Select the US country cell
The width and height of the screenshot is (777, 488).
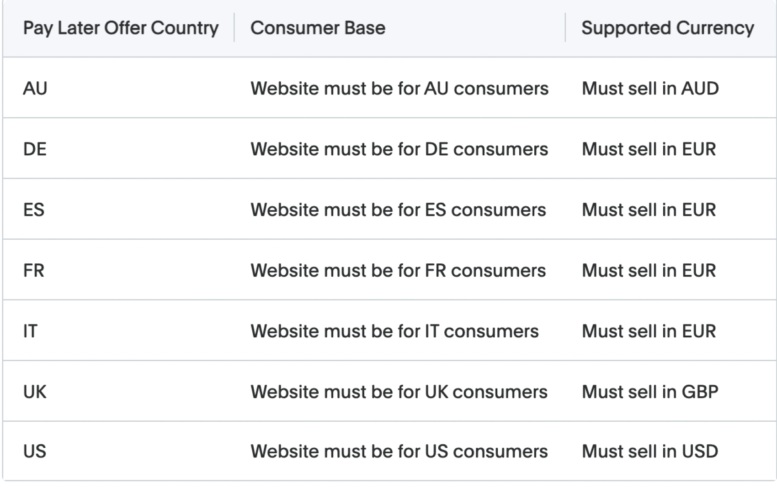35,451
